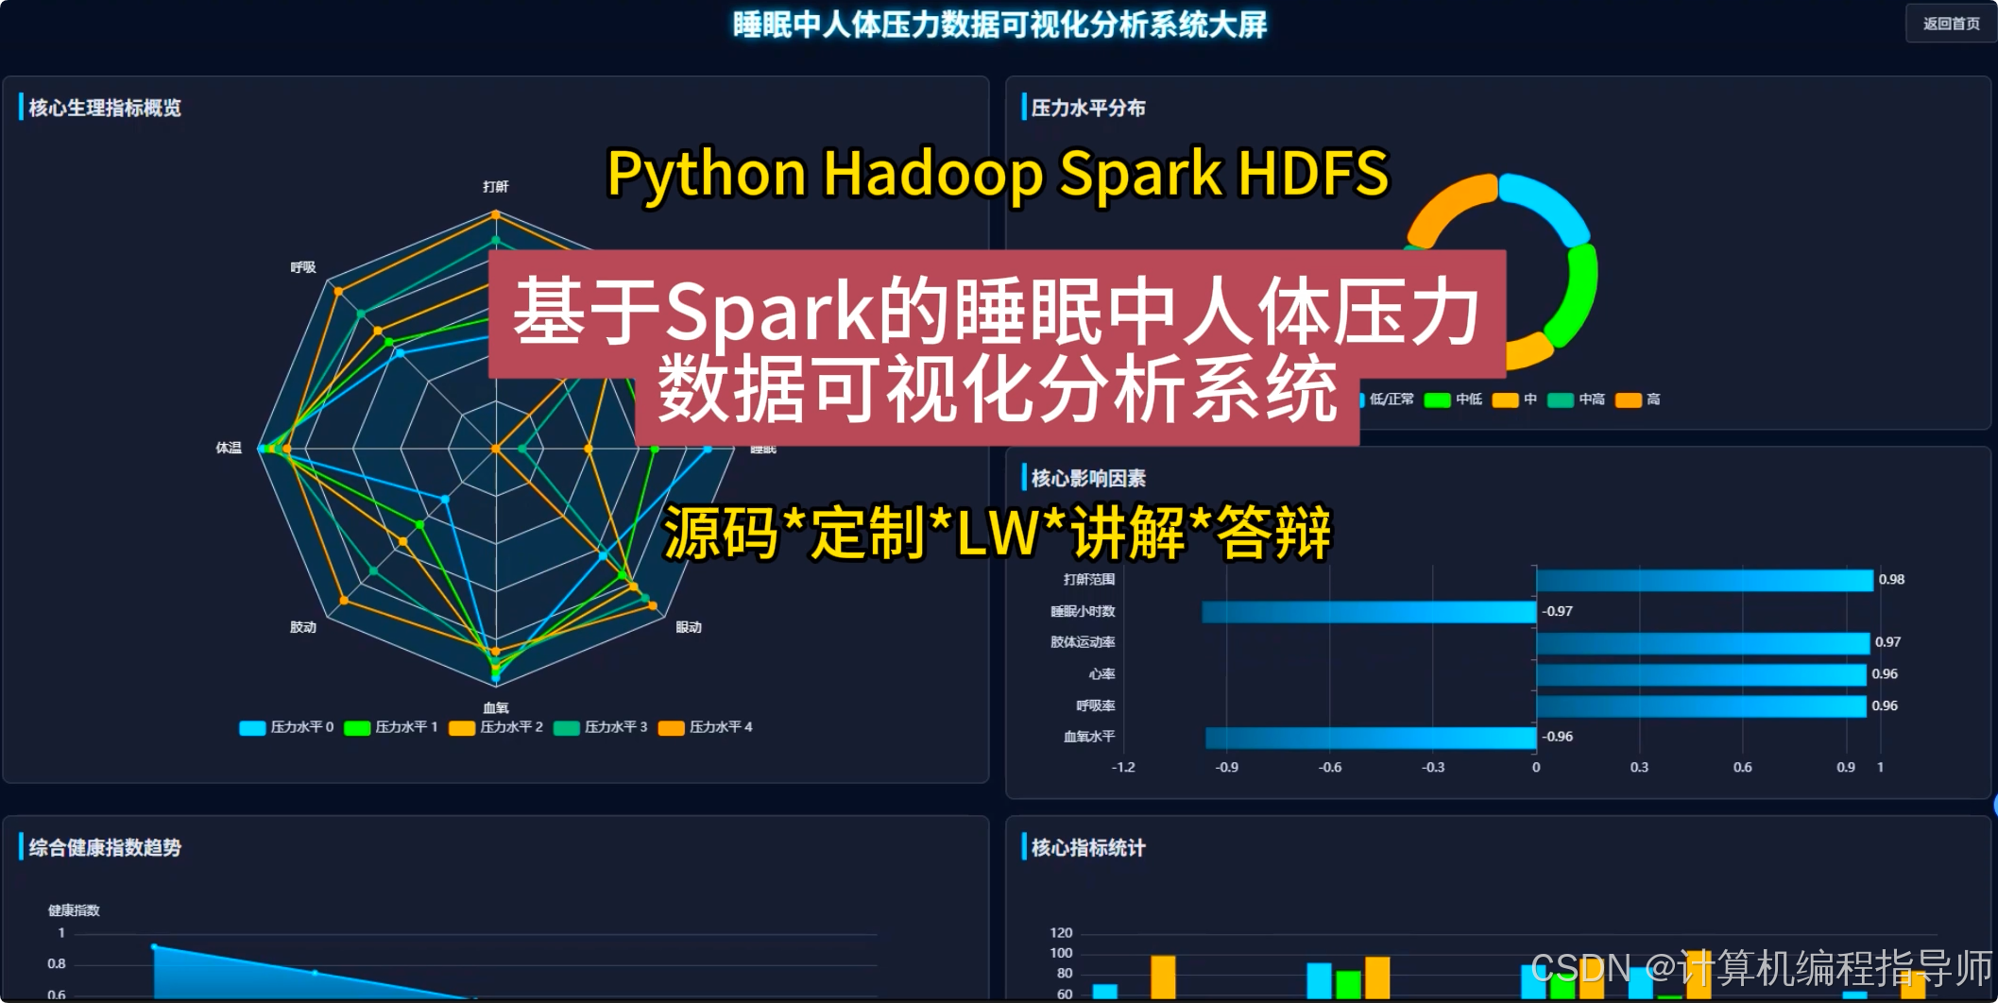Click the 核心影响因素 panel title
The image size is (1998, 1003).
click(x=1088, y=478)
